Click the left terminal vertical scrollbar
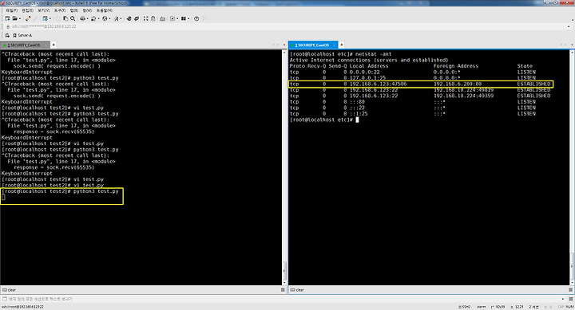The image size is (575, 310). click(x=284, y=167)
